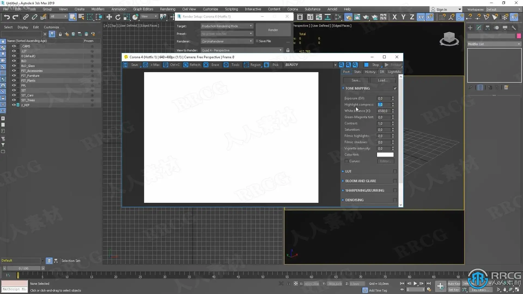Viewport: 523px width, 294px height.
Task: Click the Refresh icon in frame buffer
Action: (x=186, y=65)
